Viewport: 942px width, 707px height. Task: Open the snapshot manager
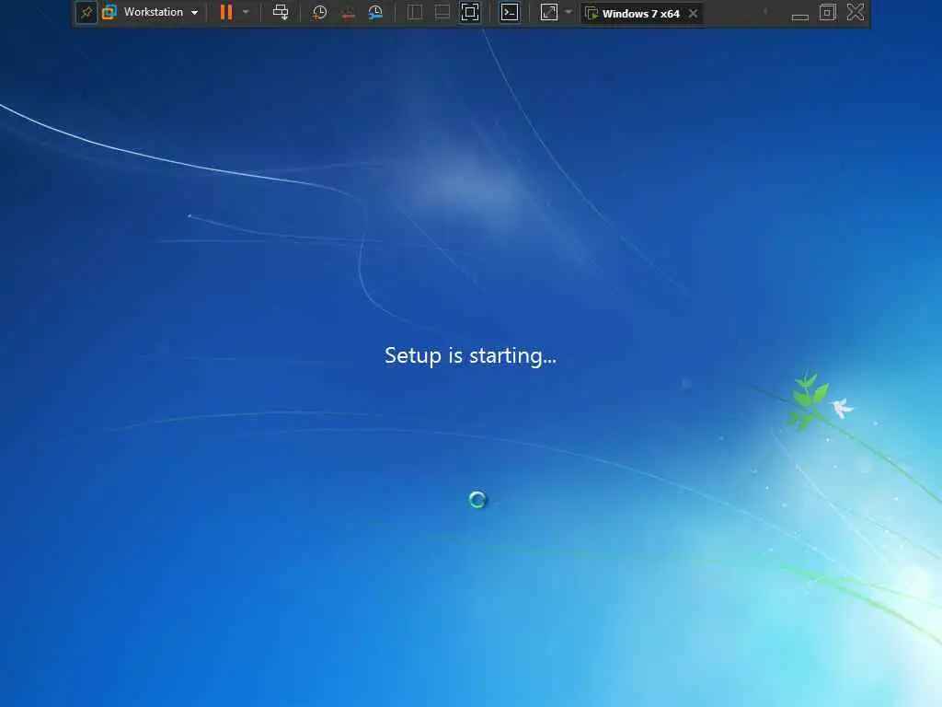pos(375,12)
